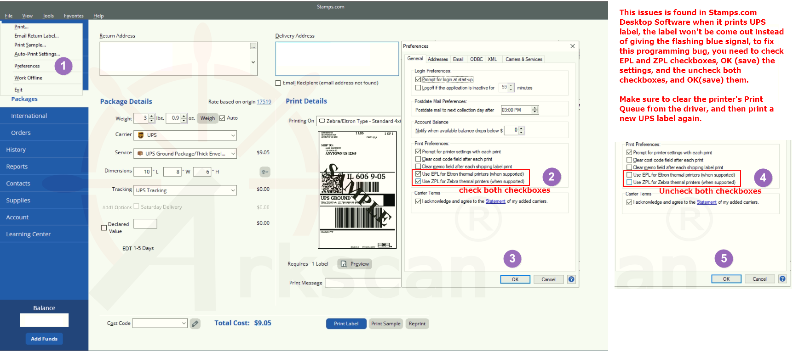
Task: Switch to the Addresses tab in Preferences
Action: pos(437,59)
